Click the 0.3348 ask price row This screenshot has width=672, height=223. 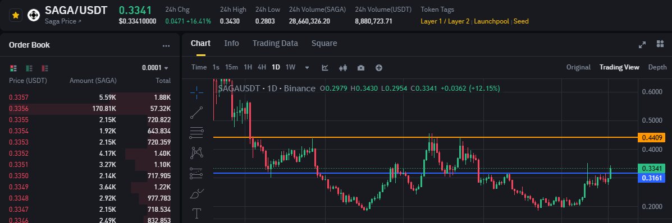point(90,198)
